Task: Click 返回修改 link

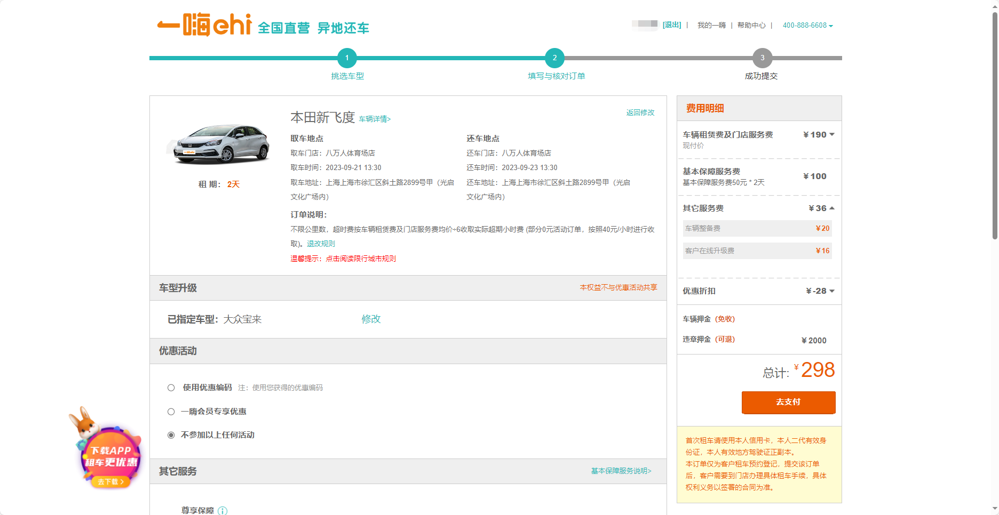Action: click(x=640, y=112)
